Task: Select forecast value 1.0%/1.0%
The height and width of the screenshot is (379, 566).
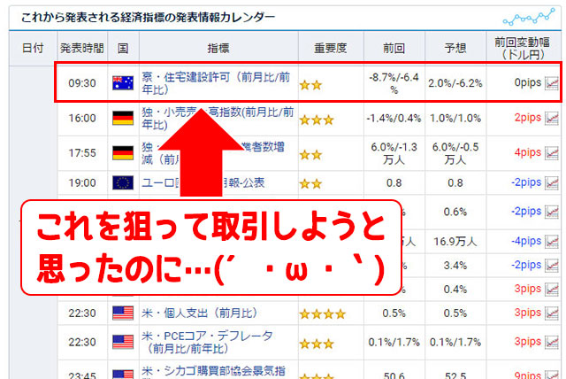Action: 455,118
